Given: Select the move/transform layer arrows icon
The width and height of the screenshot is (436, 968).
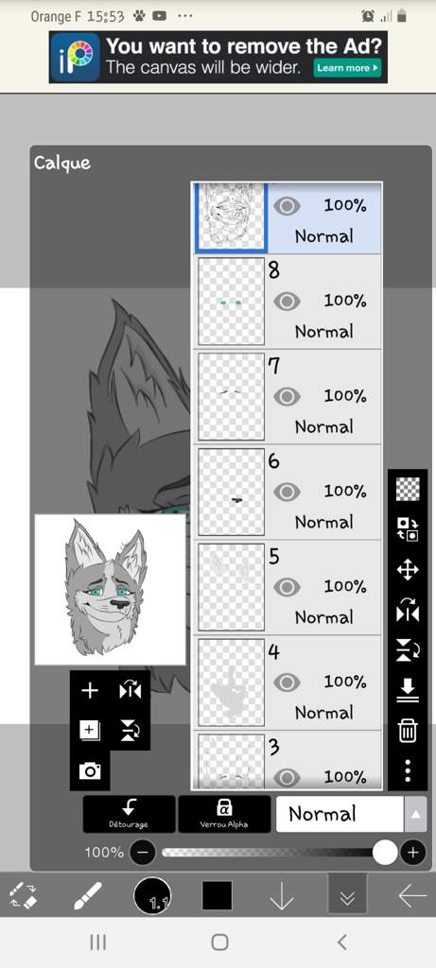Looking at the screenshot, I should [x=408, y=570].
